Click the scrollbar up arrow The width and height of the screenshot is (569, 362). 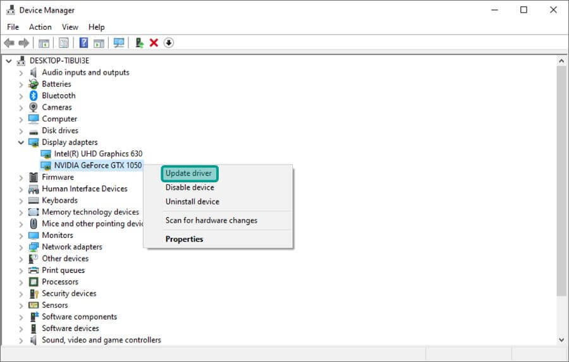click(x=561, y=61)
